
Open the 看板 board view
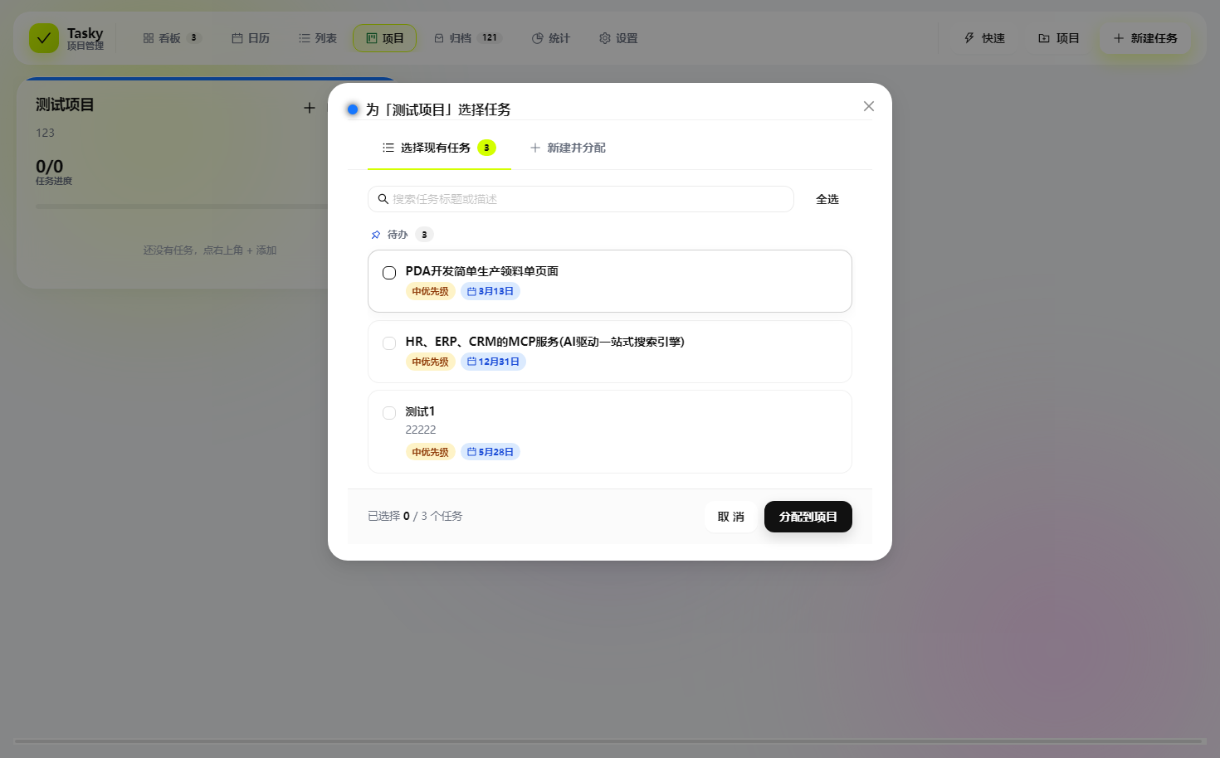coord(172,38)
